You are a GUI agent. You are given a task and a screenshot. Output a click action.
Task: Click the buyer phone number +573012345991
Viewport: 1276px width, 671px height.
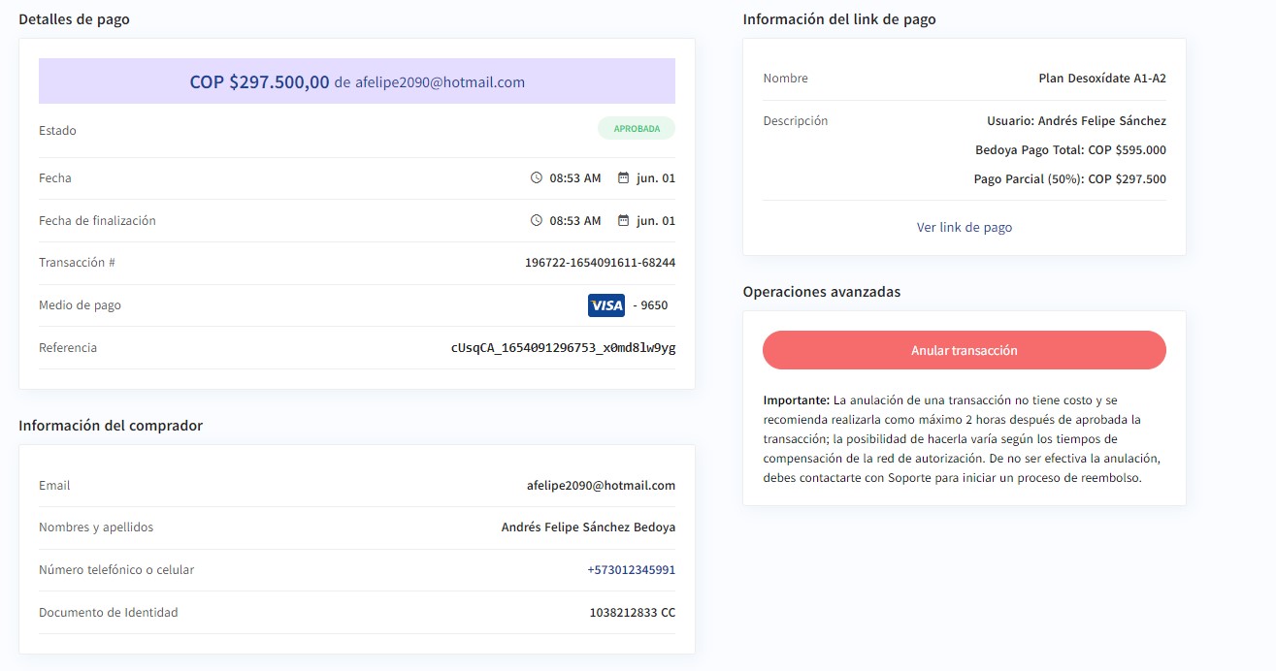[631, 570]
